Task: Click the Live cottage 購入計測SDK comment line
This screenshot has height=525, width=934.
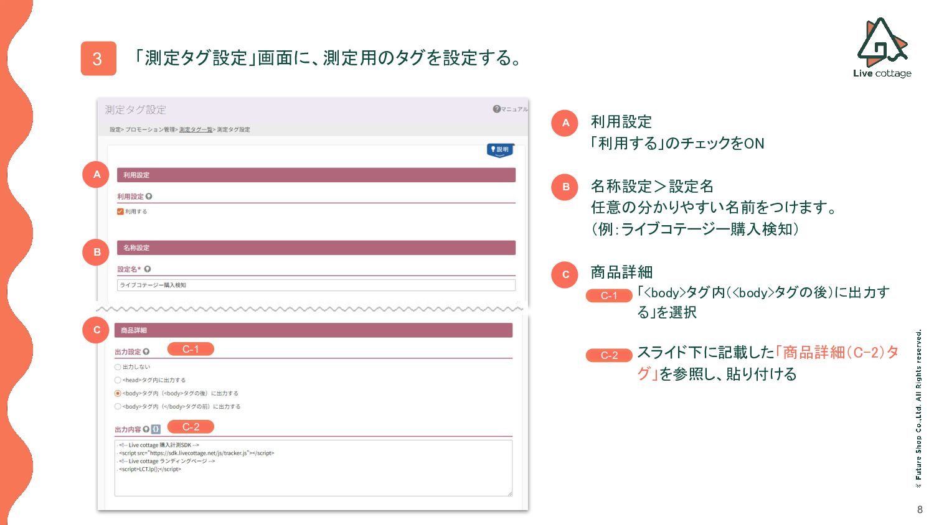Action: coord(159,445)
